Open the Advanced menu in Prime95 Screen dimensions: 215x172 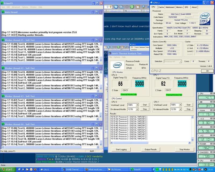click(x=16, y=7)
